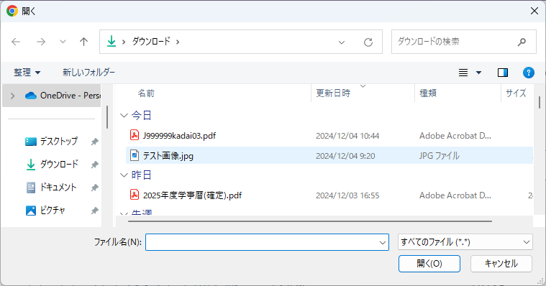Go back with the left arrow
Screen dimensions: 546x286
click(16, 42)
